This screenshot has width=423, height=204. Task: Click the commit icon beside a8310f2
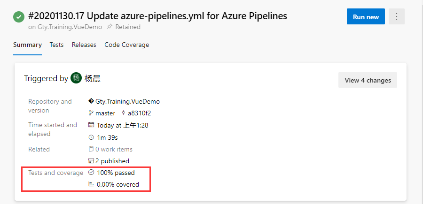[x=124, y=113]
